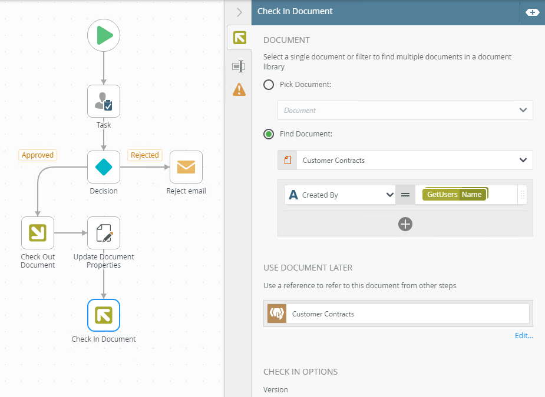This screenshot has height=397, width=545.
Task: Click the Customer Contracts reference field
Action: (407, 313)
